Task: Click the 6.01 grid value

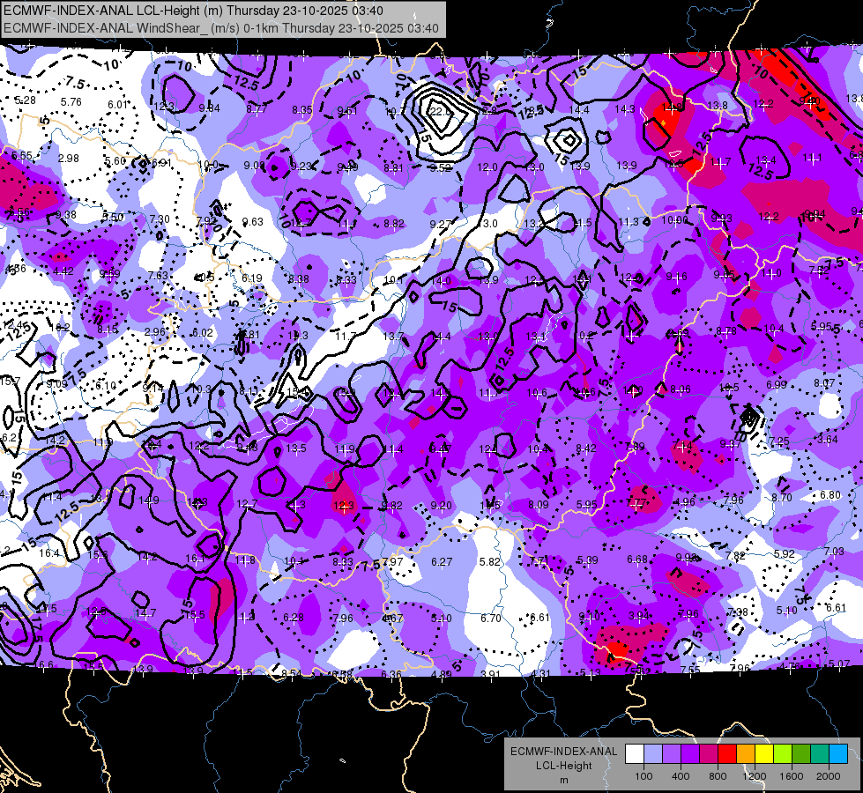Action: click(x=118, y=105)
